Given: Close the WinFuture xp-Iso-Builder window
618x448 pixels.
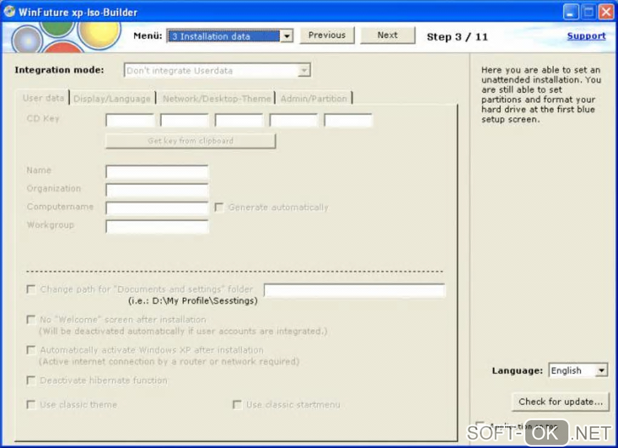Looking at the screenshot, I should 606,12.
